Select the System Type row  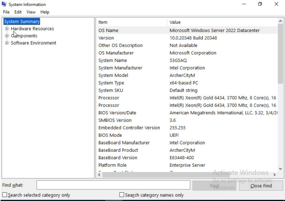pos(187,83)
